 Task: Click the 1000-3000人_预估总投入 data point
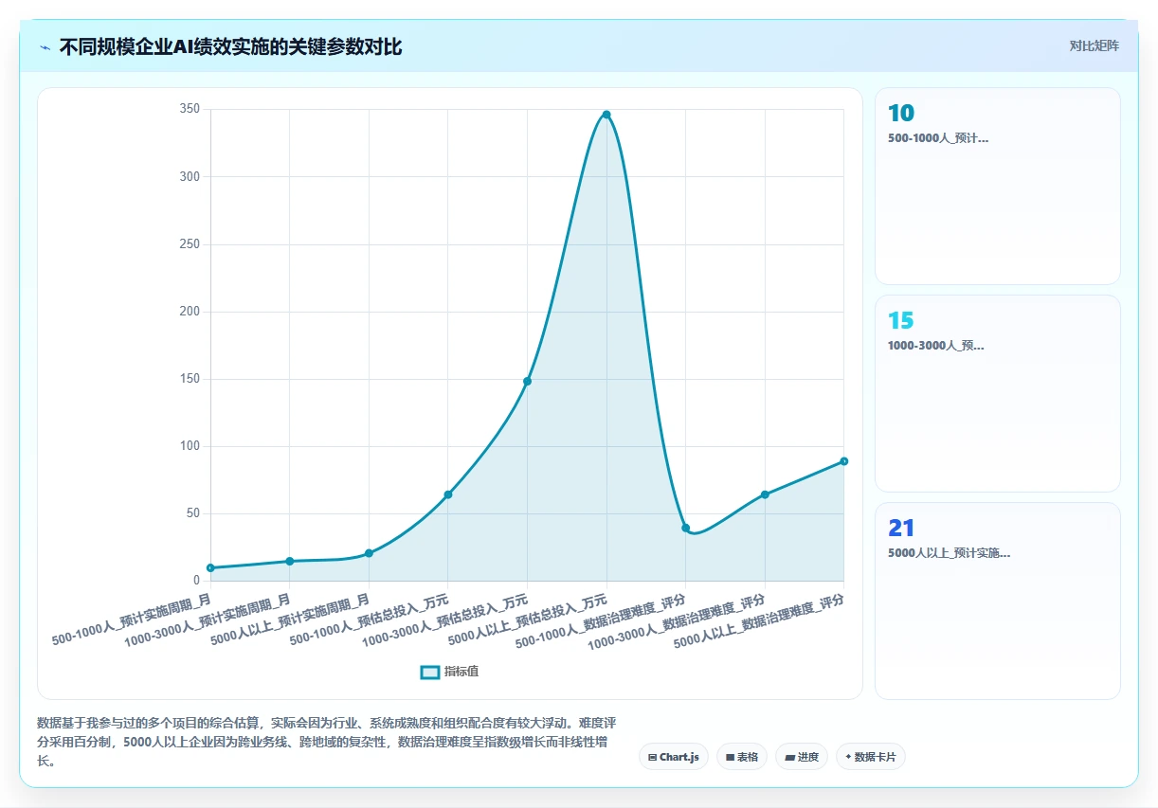point(527,381)
